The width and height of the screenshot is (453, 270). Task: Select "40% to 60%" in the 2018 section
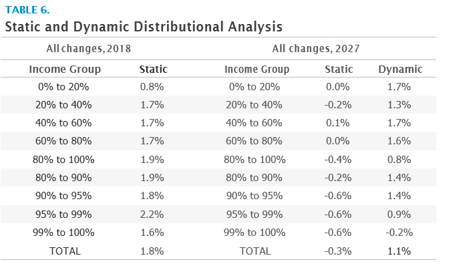65,123
